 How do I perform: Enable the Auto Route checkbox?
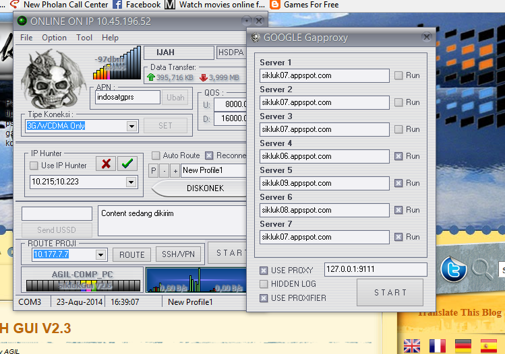click(x=156, y=155)
